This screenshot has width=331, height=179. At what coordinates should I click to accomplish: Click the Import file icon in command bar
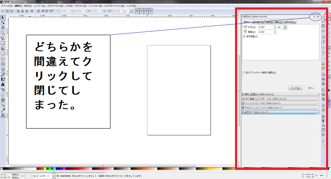coord(323,37)
